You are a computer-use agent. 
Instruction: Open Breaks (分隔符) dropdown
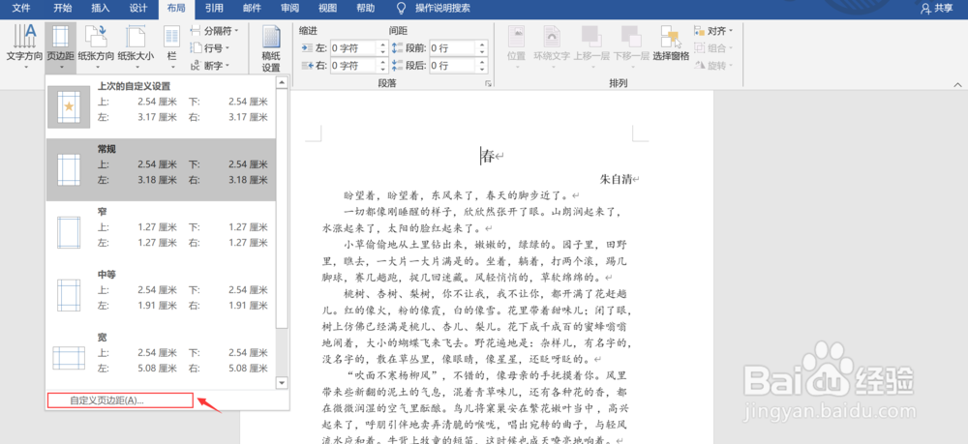tap(214, 30)
